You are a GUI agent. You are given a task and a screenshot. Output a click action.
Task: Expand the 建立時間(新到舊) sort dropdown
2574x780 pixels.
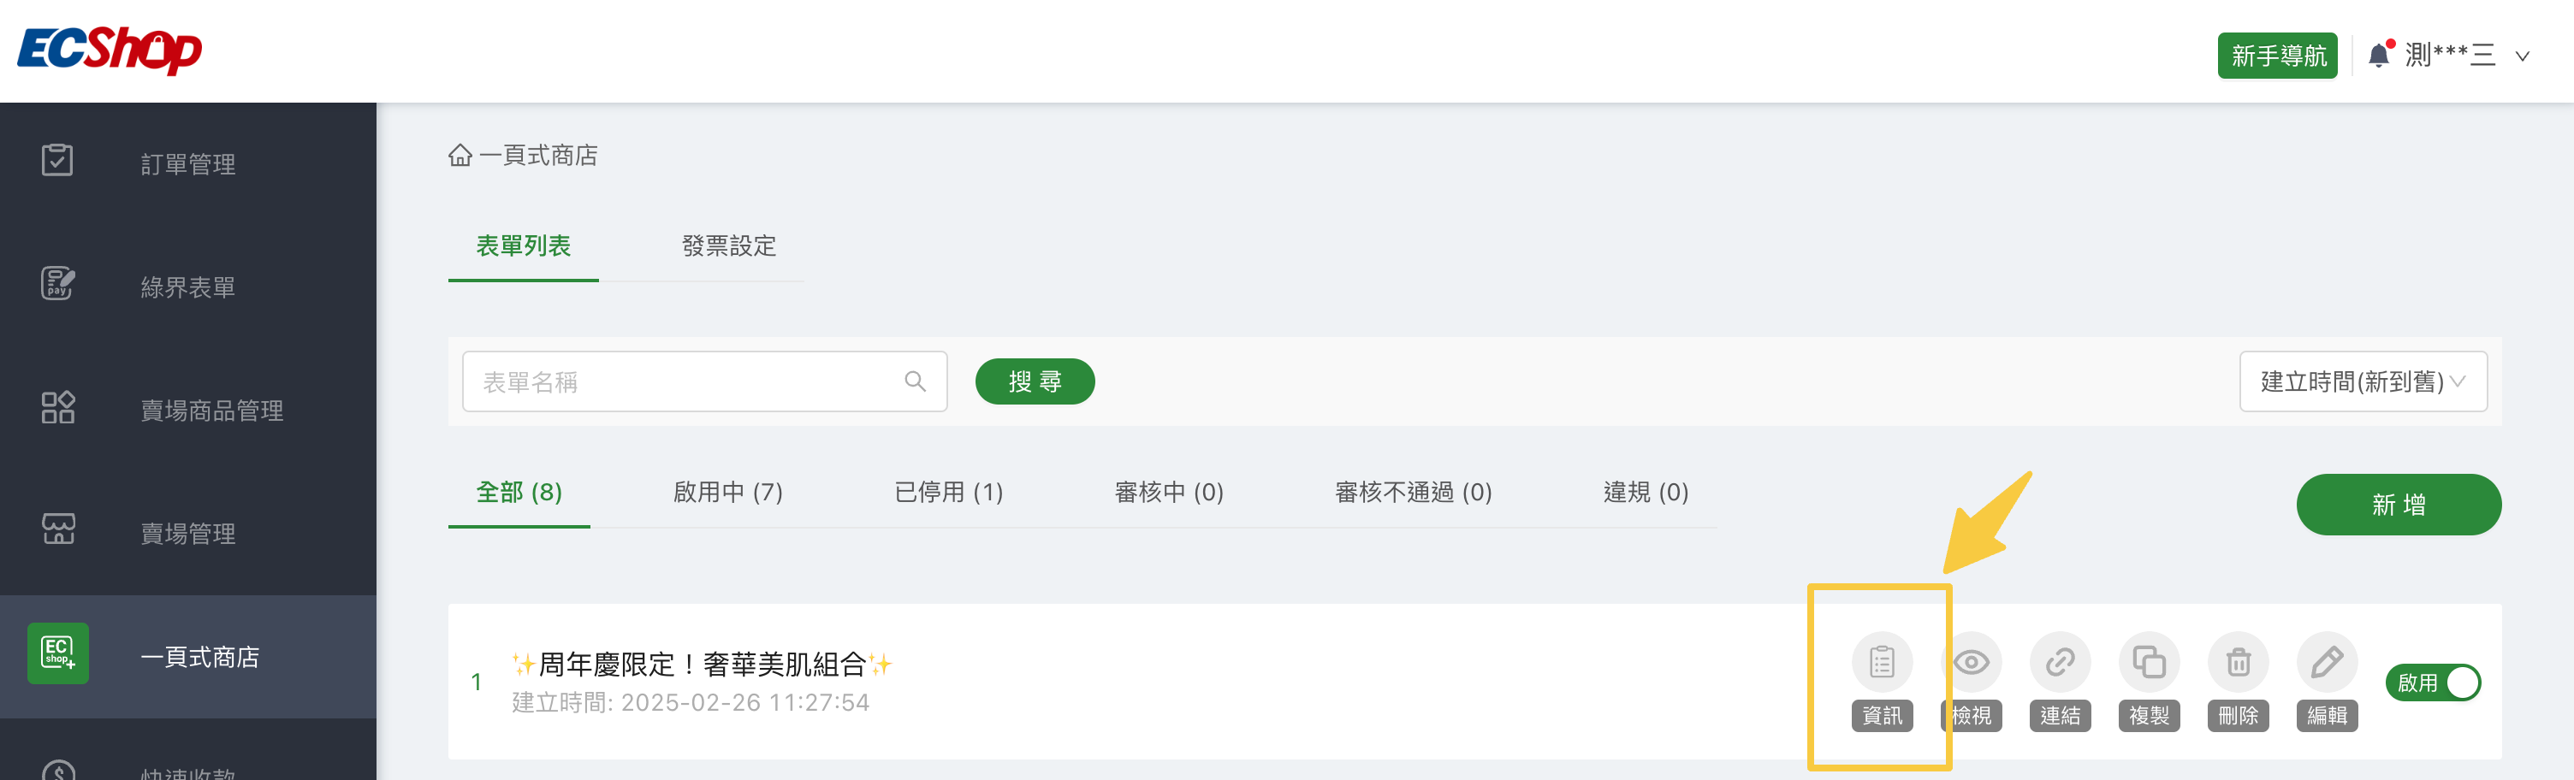pyautogui.click(x=2362, y=381)
